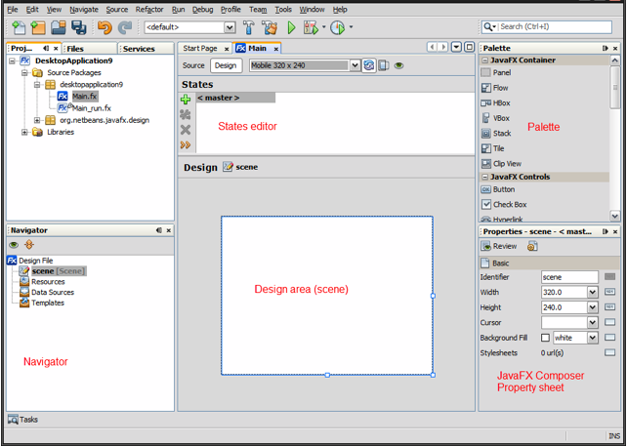
Task: Click the Background Fill color swatch
Action: (545, 338)
